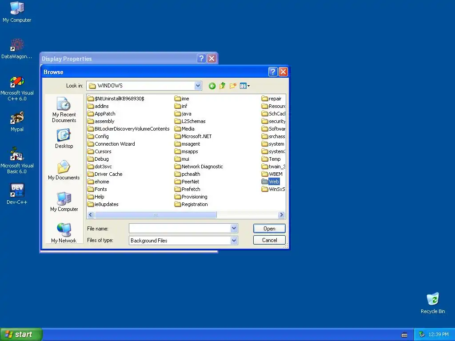Viewport: 455px width, 341px height.
Task: Open My Recent Documents in places bar
Action: [64, 110]
